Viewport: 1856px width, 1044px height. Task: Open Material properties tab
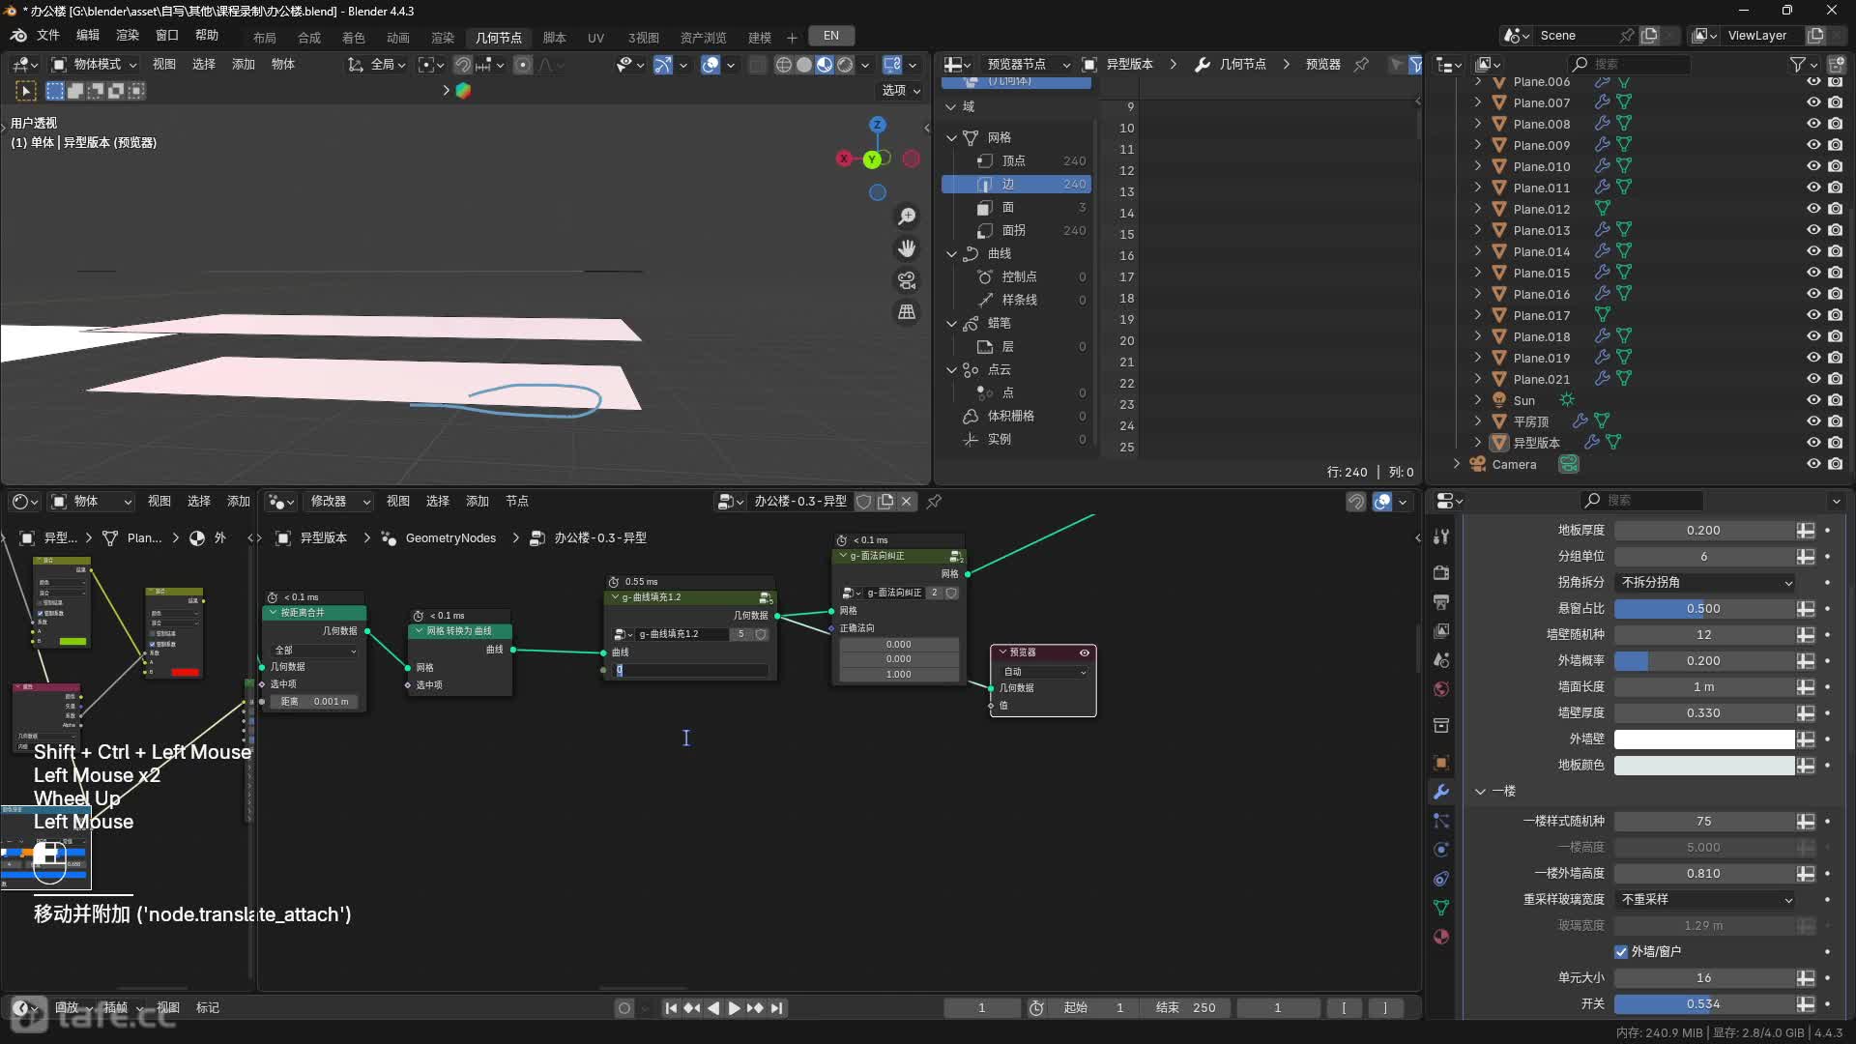pos(1441,937)
